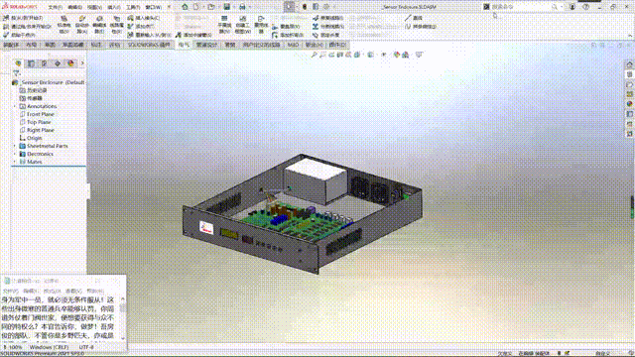Click the power supply box in the 3D model
This screenshot has height=357, width=635.
(x=316, y=180)
